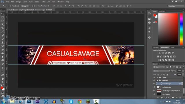Select the Clone Stamp tool
The height and width of the screenshot is (104, 185).
click(x=3, y=42)
